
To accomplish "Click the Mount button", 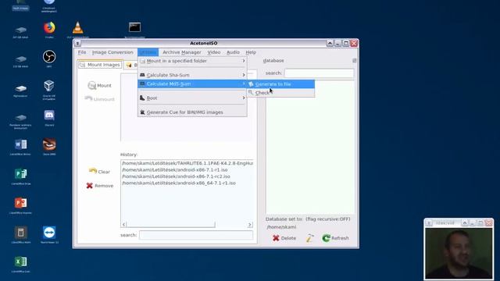I will [x=99, y=85].
